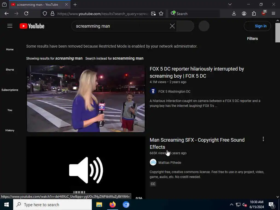Screen dimensions: 280x210
Task: Open the Mattias Pilhede channel name
Action: (170, 162)
